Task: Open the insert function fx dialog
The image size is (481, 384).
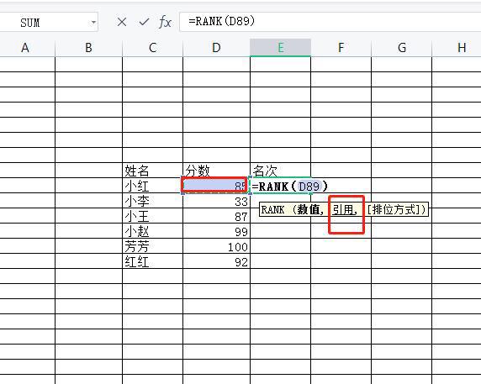Action: click(x=165, y=22)
